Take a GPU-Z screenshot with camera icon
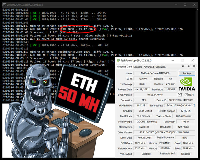This screenshot has height=160, width=200. (x=183, y=66)
